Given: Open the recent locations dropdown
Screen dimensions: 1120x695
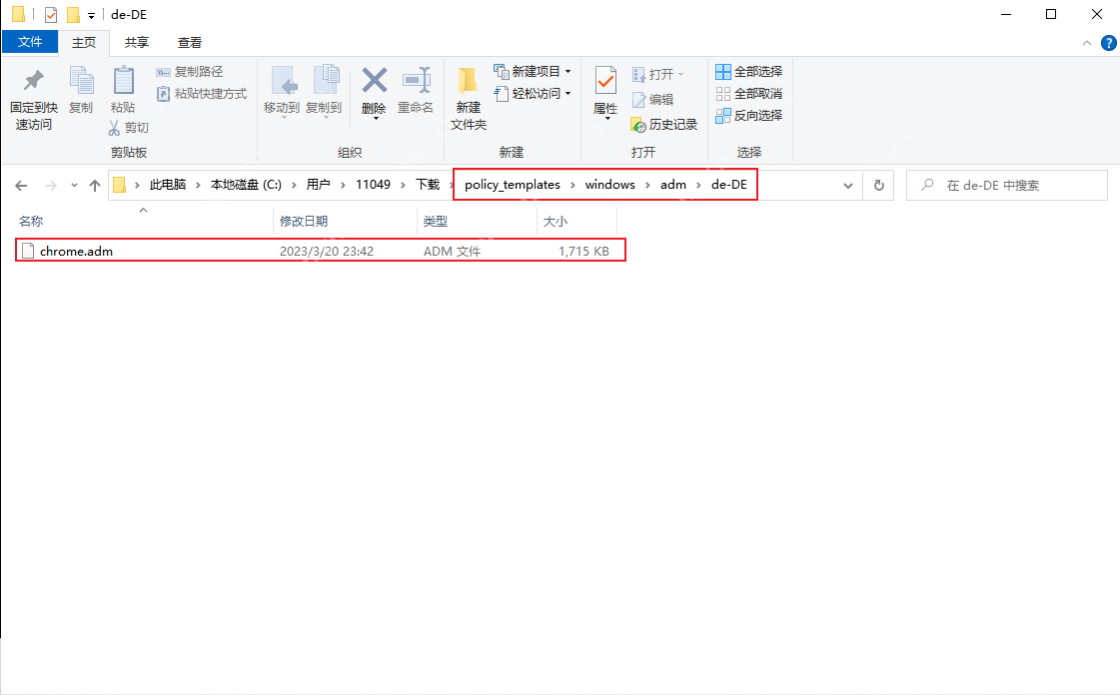Looking at the screenshot, I should [74, 186].
